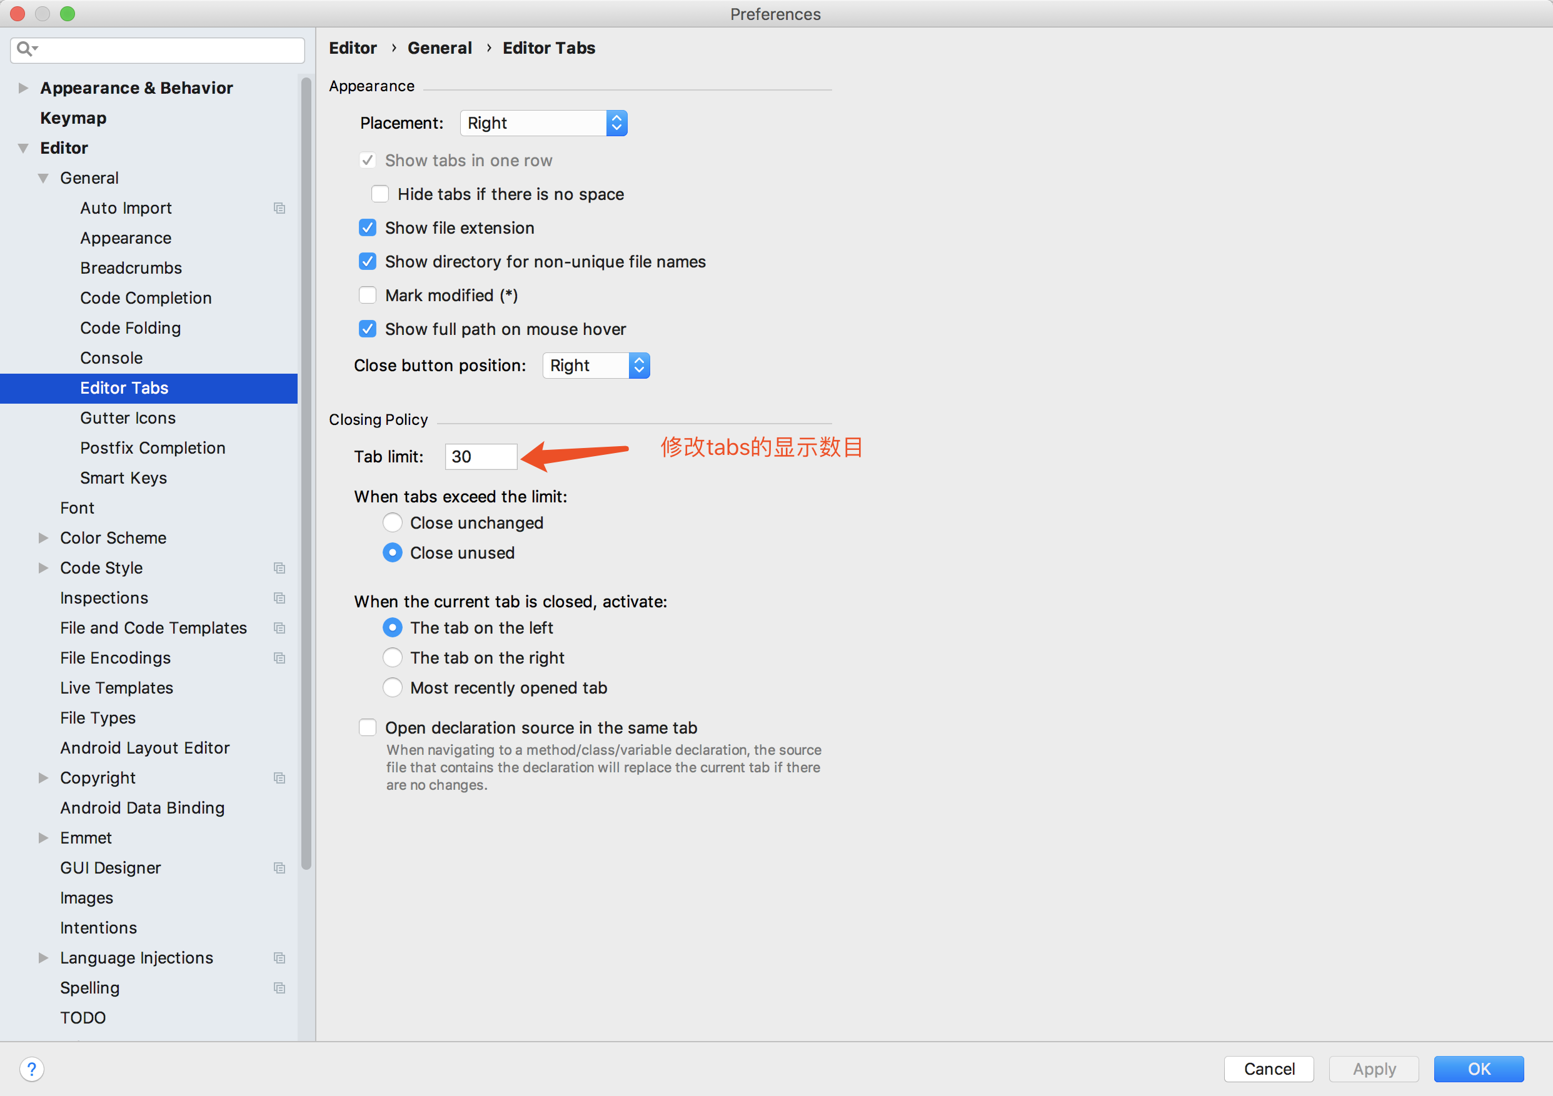This screenshot has width=1553, height=1096.
Task: Click the OK button
Action: [1478, 1069]
